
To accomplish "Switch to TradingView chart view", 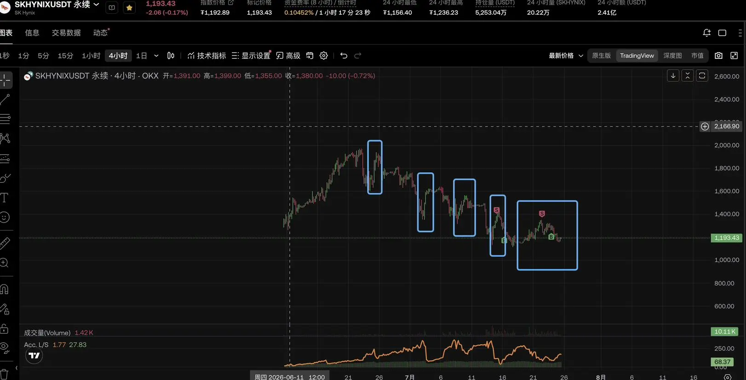I will (637, 56).
